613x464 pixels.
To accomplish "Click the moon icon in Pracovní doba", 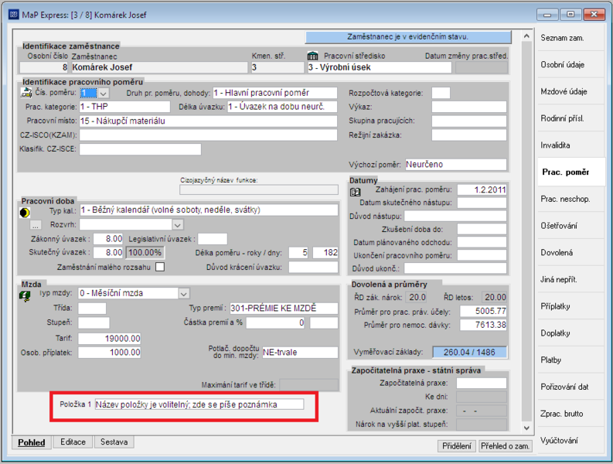I will click(25, 213).
